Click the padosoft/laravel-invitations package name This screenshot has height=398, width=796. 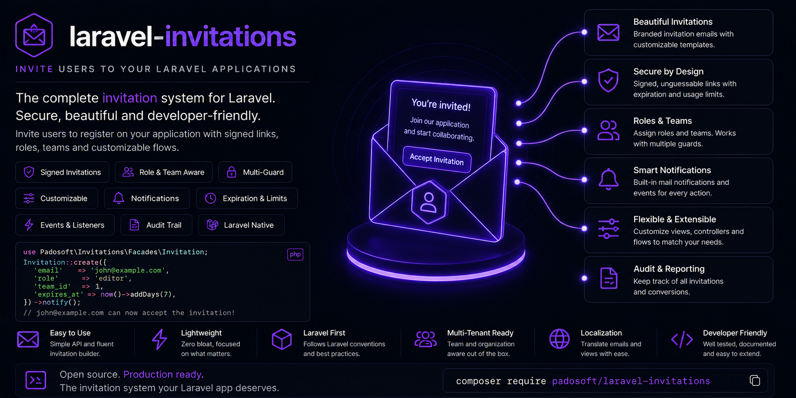pyautogui.click(x=631, y=381)
